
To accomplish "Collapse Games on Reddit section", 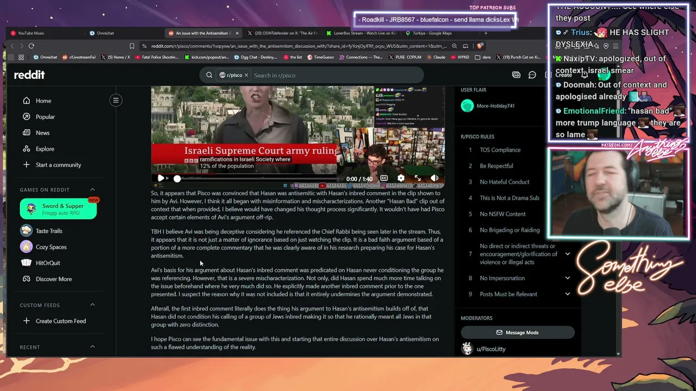I will (x=92, y=190).
